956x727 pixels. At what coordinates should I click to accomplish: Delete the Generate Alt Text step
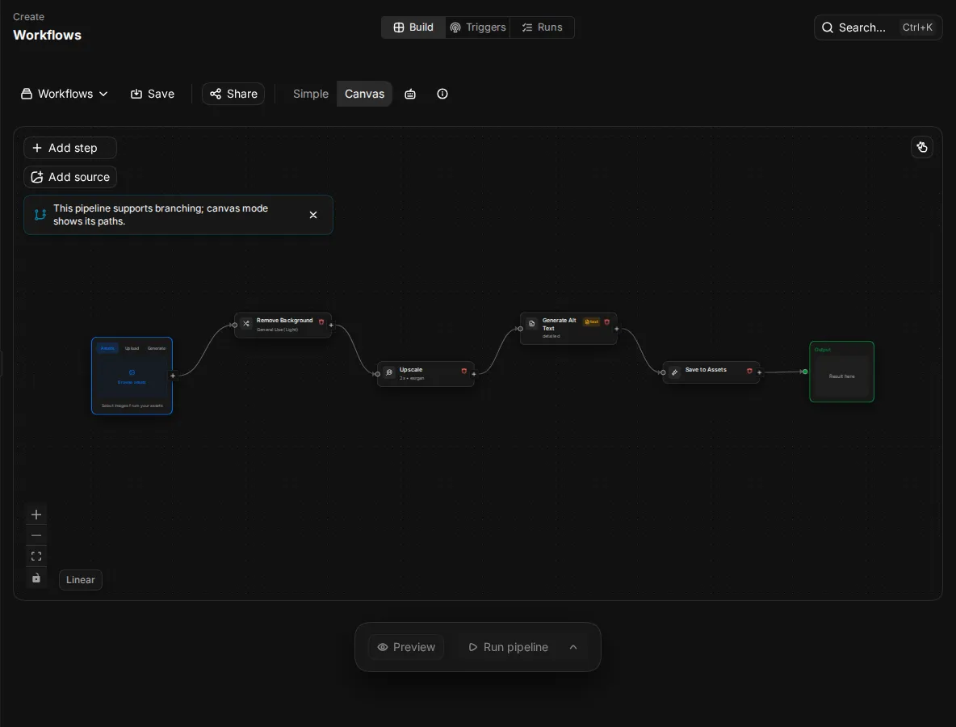606,322
